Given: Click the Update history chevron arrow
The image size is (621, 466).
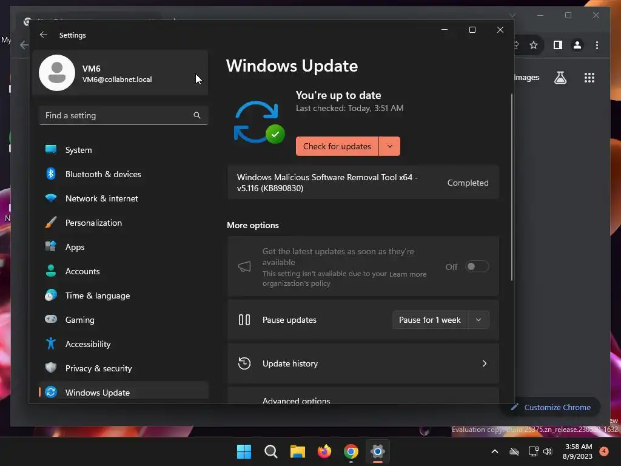Looking at the screenshot, I should pos(485,363).
